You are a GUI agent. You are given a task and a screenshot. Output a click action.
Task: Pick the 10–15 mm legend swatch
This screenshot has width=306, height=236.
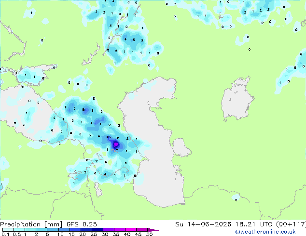pyautogui.click(x=64, y=230)
